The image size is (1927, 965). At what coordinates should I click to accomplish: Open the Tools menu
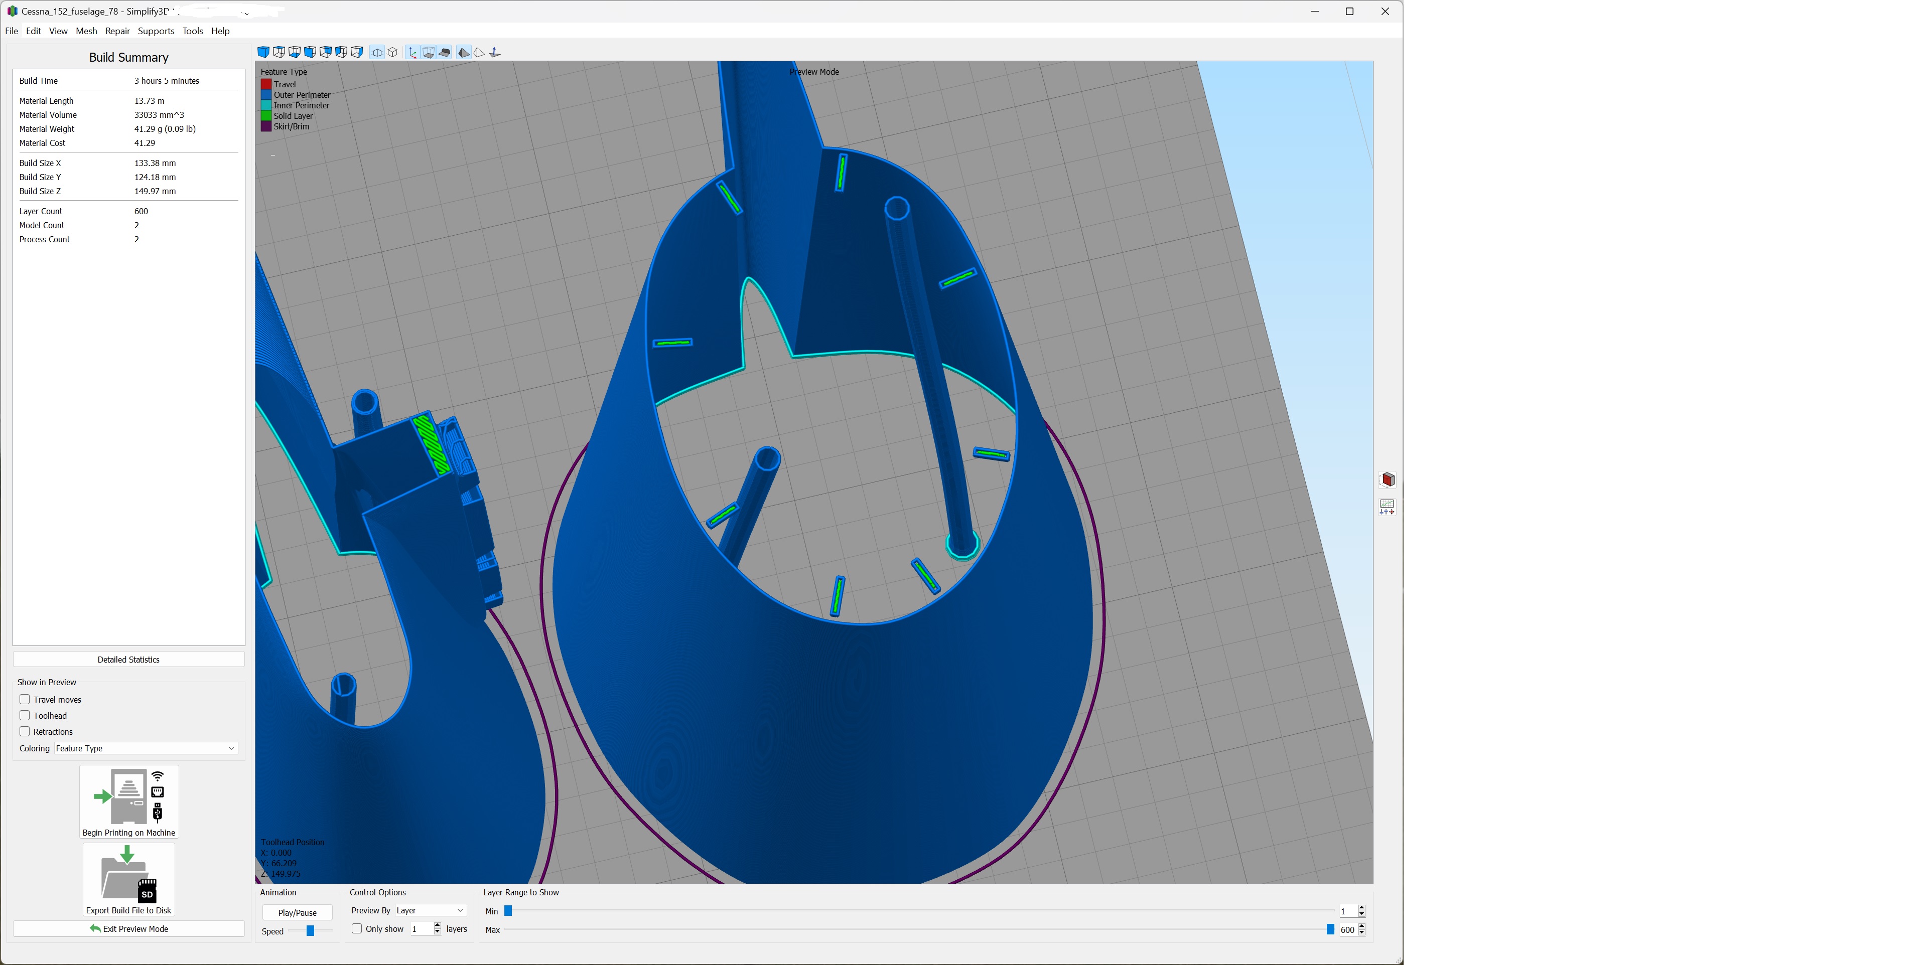pos(193,31)
